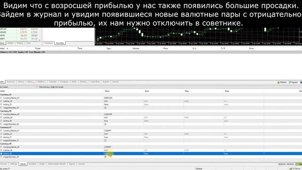Sort by the Symbol column header arrow

point(8,49)
